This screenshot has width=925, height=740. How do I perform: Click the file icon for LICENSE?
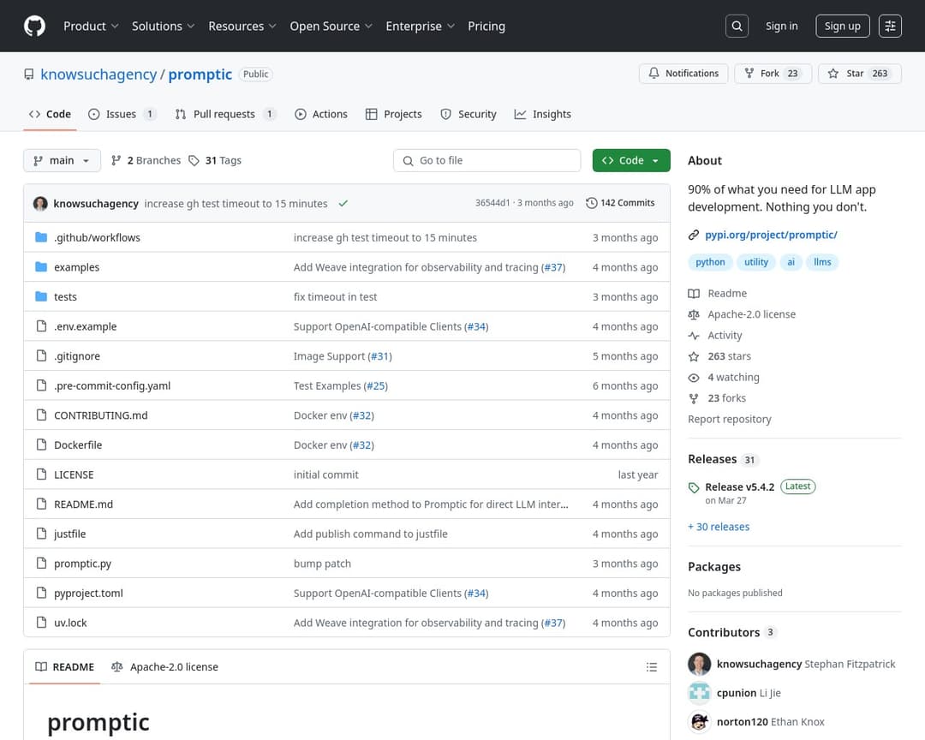point(41,474)
